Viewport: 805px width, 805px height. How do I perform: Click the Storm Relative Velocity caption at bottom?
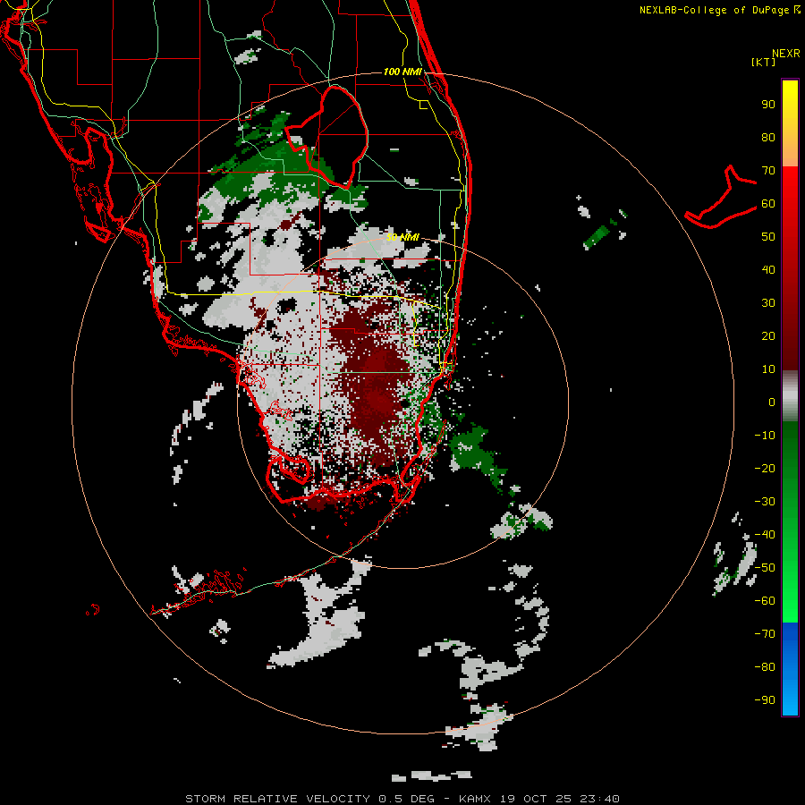point(402,799)
